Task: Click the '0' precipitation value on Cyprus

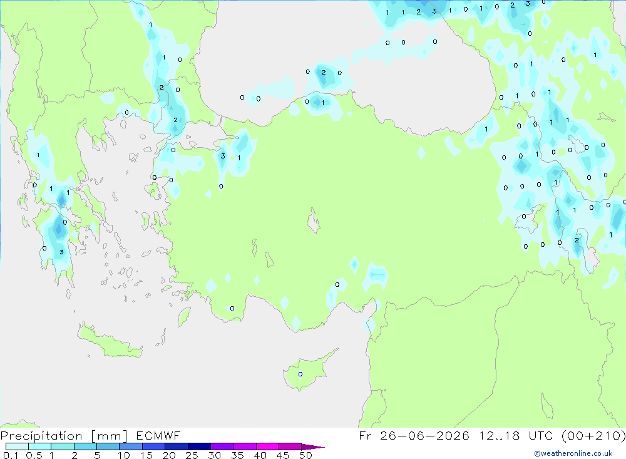Action: pyautogui.click(x=300, y=374)
